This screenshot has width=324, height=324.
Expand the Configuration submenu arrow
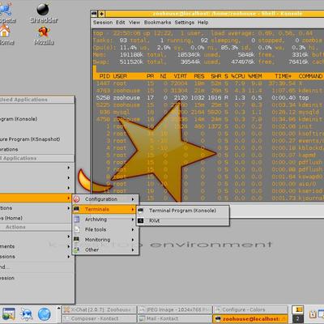[x=133, y=199]
